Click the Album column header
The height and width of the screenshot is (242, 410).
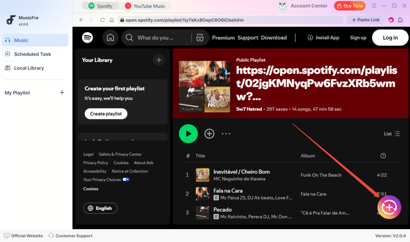pos(308,156)
